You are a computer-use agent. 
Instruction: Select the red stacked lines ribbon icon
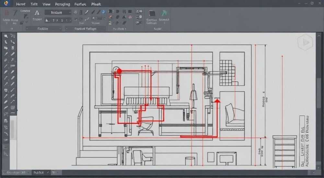6,13
